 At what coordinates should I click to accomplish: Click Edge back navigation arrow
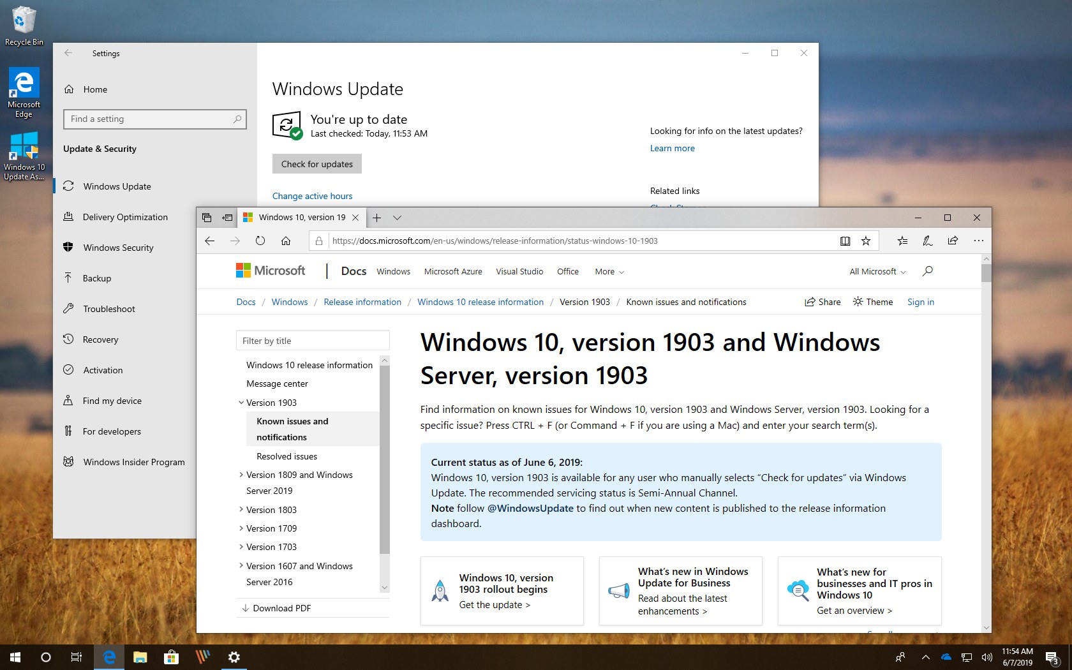pos(209,241)
